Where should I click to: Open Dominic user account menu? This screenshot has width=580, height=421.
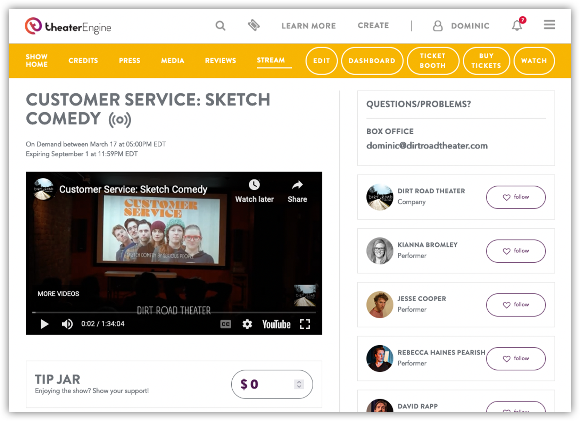coord(461,26)
